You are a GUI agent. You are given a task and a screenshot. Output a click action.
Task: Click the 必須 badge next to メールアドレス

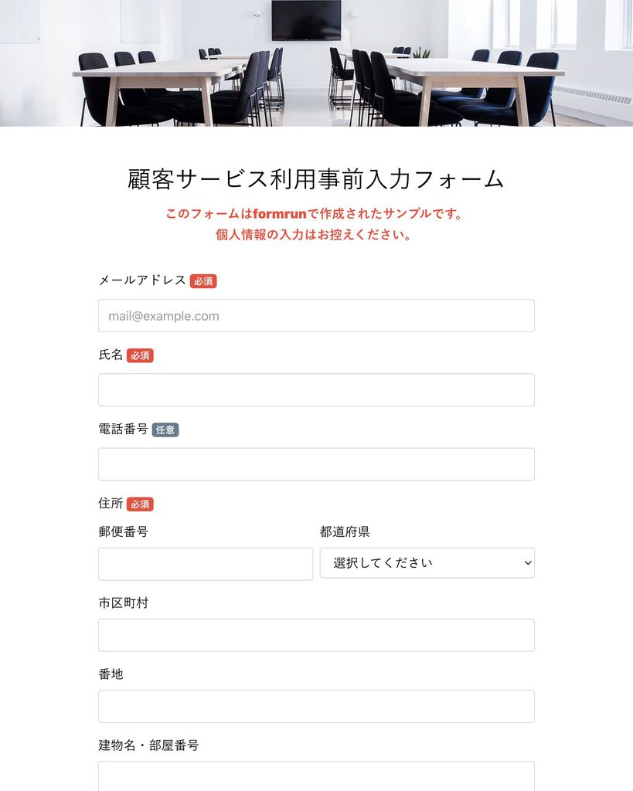203,281
